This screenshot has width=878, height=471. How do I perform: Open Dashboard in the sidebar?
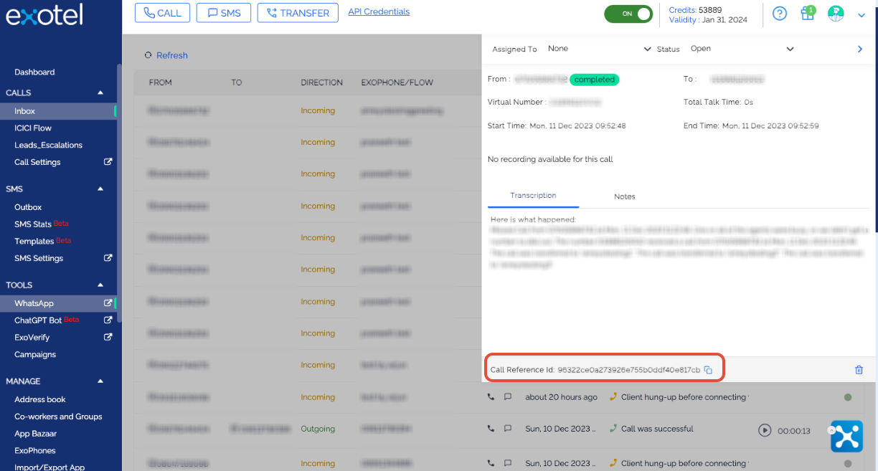34,72
